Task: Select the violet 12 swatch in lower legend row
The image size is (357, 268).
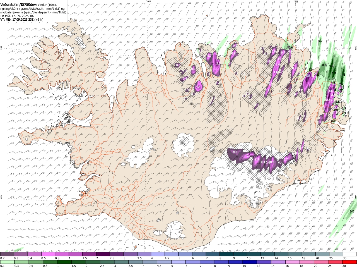Action: tap(264, 262)
